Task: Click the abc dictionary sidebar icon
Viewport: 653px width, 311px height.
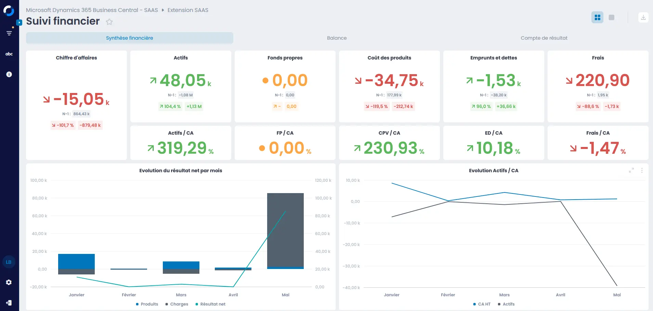Action: (x=9, y=54)
